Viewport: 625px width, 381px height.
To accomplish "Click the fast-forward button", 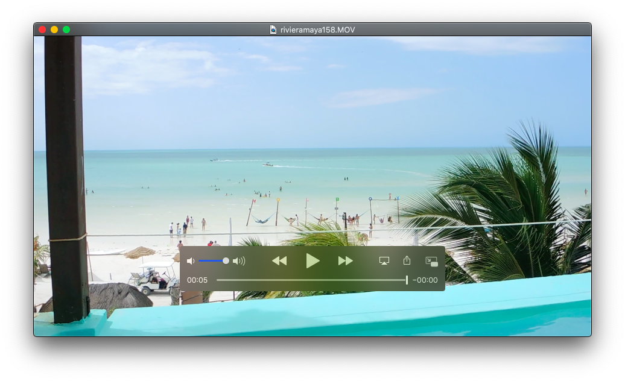I will click(x=346, y=261).
